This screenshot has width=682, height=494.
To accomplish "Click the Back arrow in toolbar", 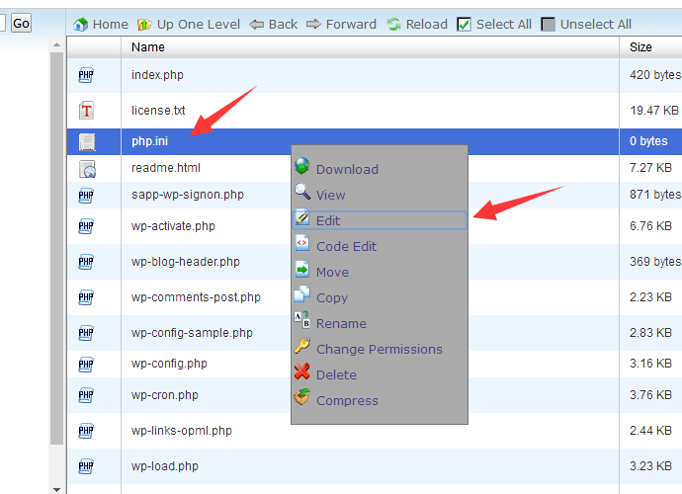I will pyautogui.click(x=256, y=24).
